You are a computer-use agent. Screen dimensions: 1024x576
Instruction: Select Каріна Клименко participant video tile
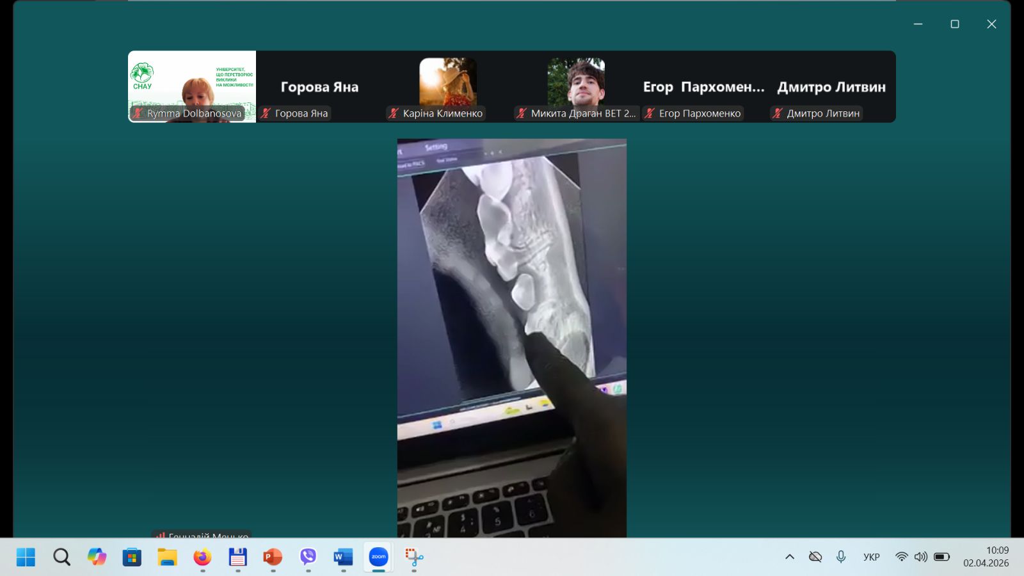click(x=448, y=86)
